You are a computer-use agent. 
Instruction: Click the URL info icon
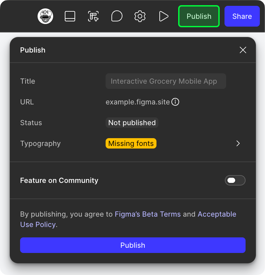tap(175, 102)
